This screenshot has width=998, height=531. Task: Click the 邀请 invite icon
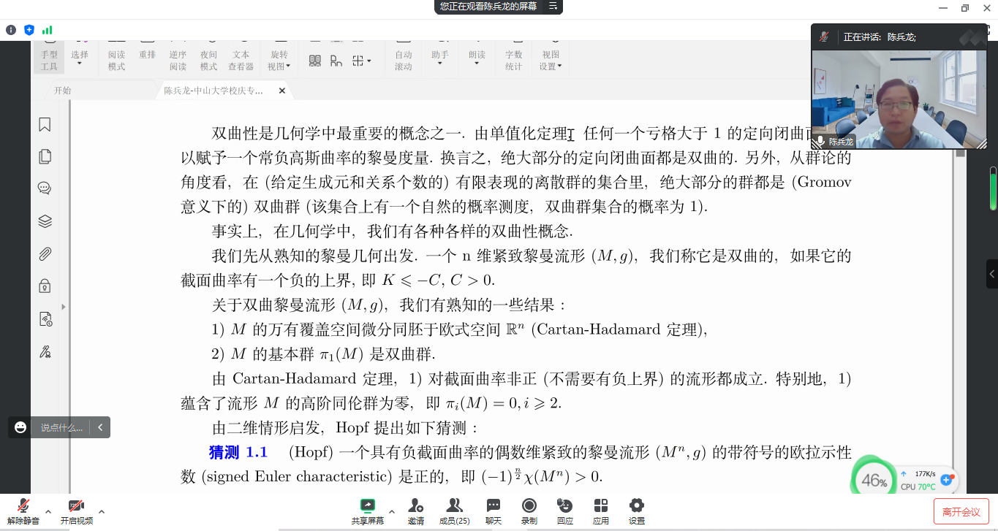tap(416, 511)
